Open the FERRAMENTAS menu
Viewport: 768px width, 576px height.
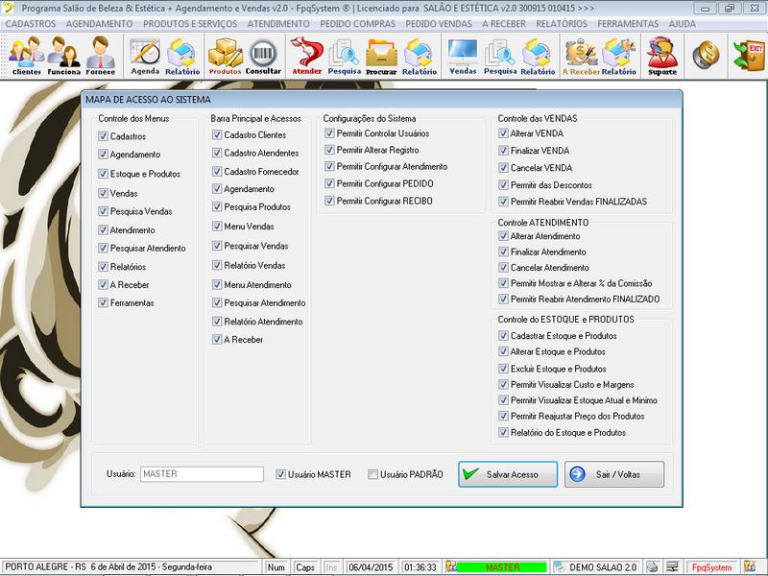point(628,23)
